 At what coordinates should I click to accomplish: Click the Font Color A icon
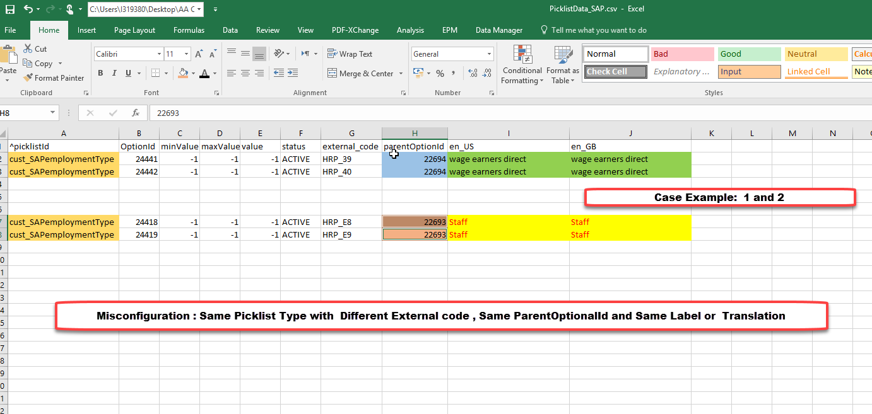coord(204,73)
